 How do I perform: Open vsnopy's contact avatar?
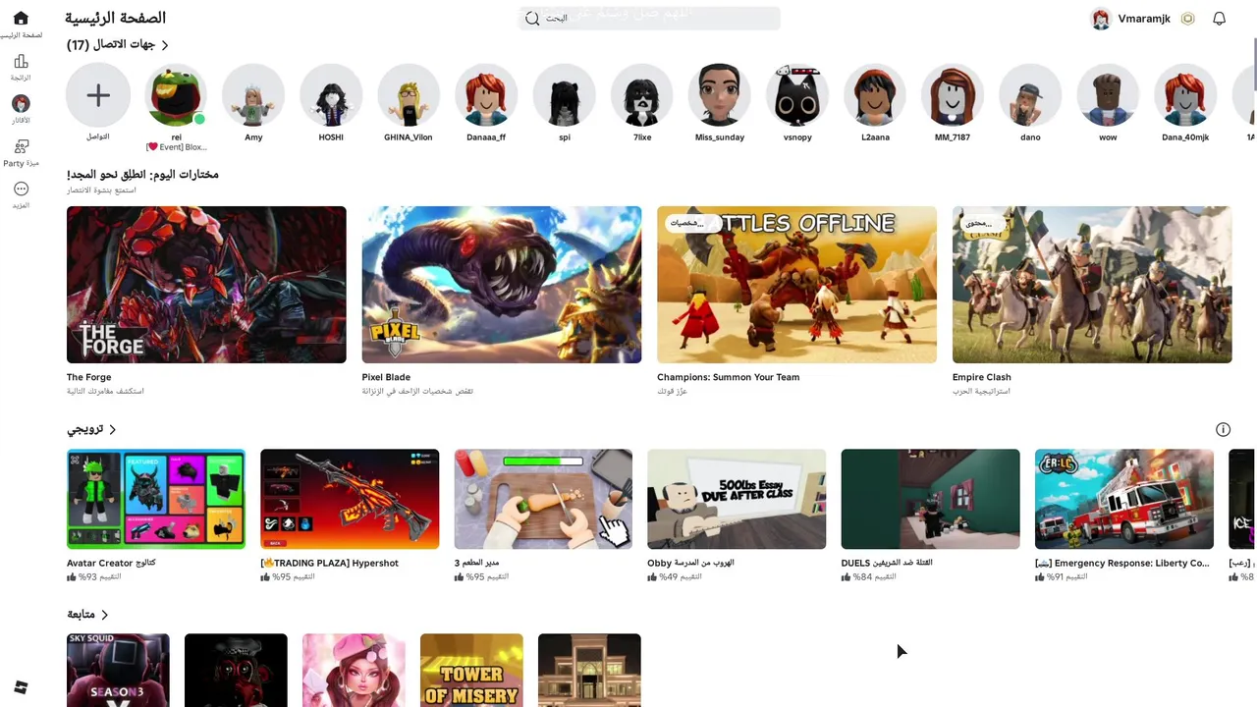(797, 95)
